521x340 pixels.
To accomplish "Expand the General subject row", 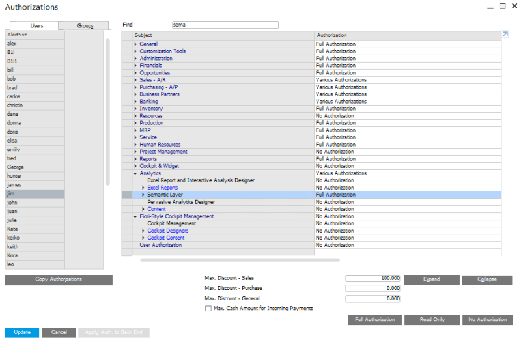I will coord(136,44).
